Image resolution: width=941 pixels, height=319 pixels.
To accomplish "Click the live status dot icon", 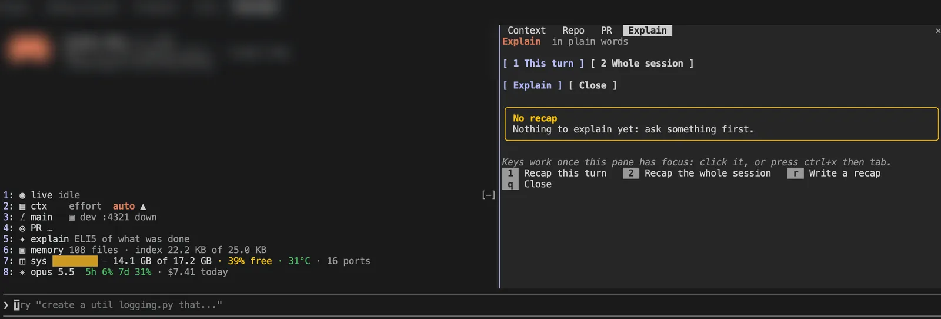I will 22,195.
